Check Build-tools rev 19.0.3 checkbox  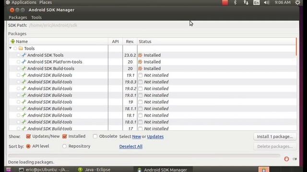[18, 82]
